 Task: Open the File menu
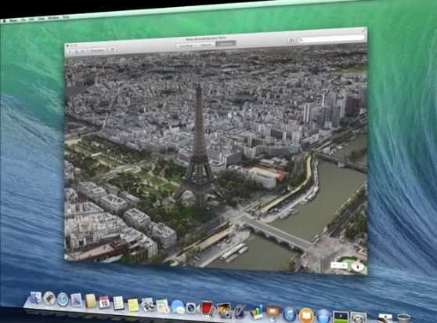coord(23,20)
